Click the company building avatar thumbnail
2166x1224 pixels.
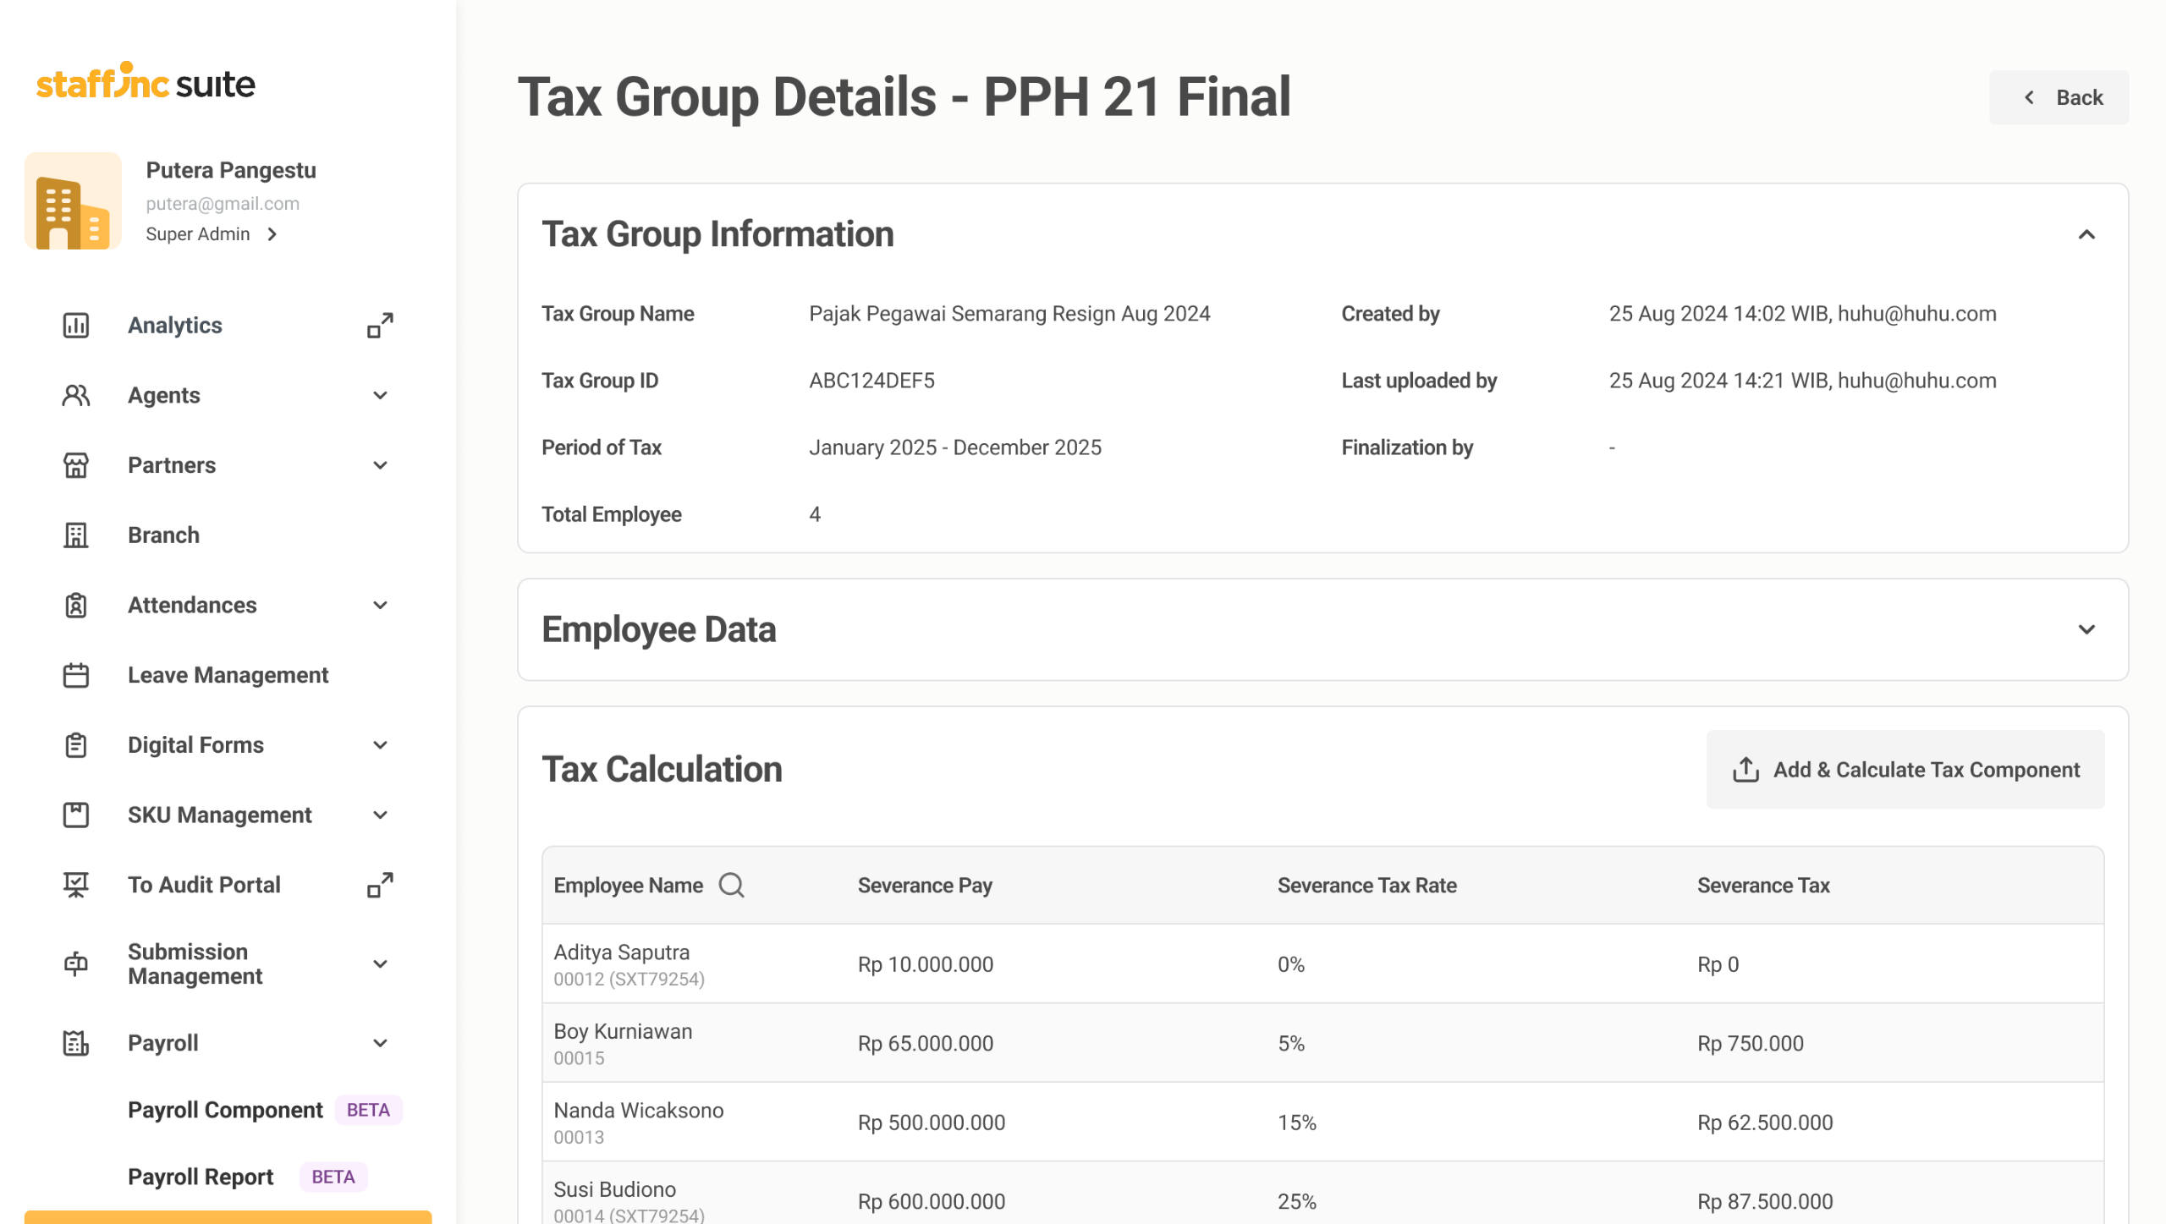coord(73,201)
